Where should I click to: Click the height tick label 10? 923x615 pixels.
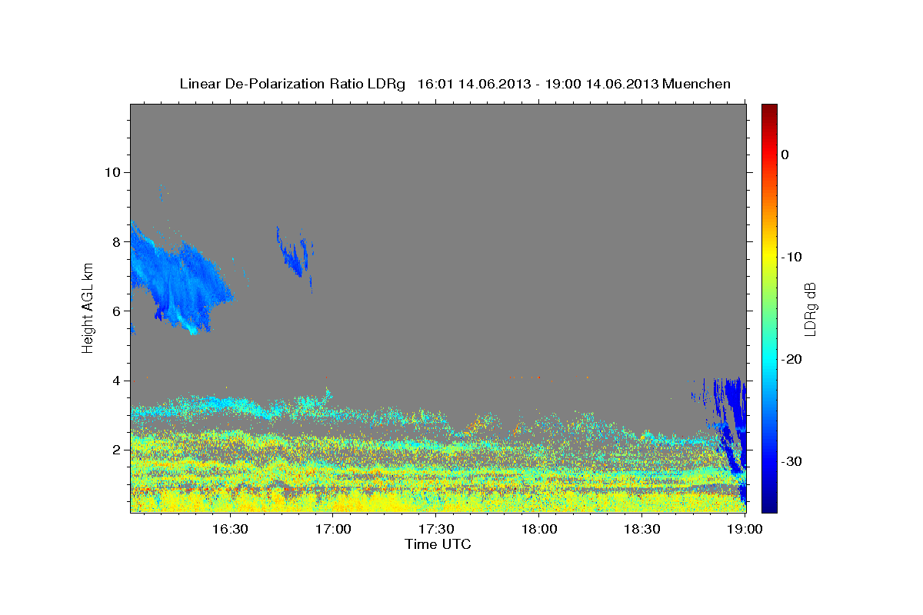pyautogui.click(x=112, y=171)
